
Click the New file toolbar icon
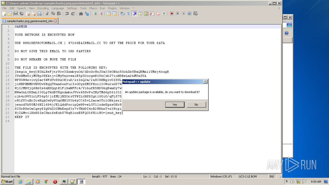coord(4,14)
